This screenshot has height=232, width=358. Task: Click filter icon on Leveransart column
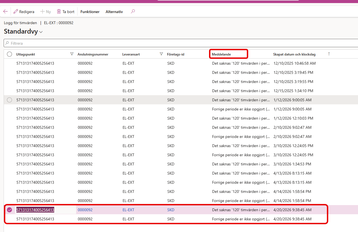click(161, 54)
